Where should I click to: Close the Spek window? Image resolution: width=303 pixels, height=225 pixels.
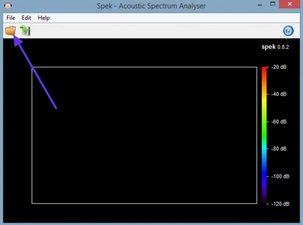coord(289,4)
